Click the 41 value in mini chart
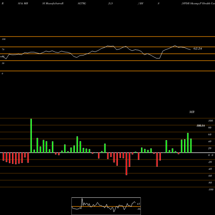 (x=138, y=204)
